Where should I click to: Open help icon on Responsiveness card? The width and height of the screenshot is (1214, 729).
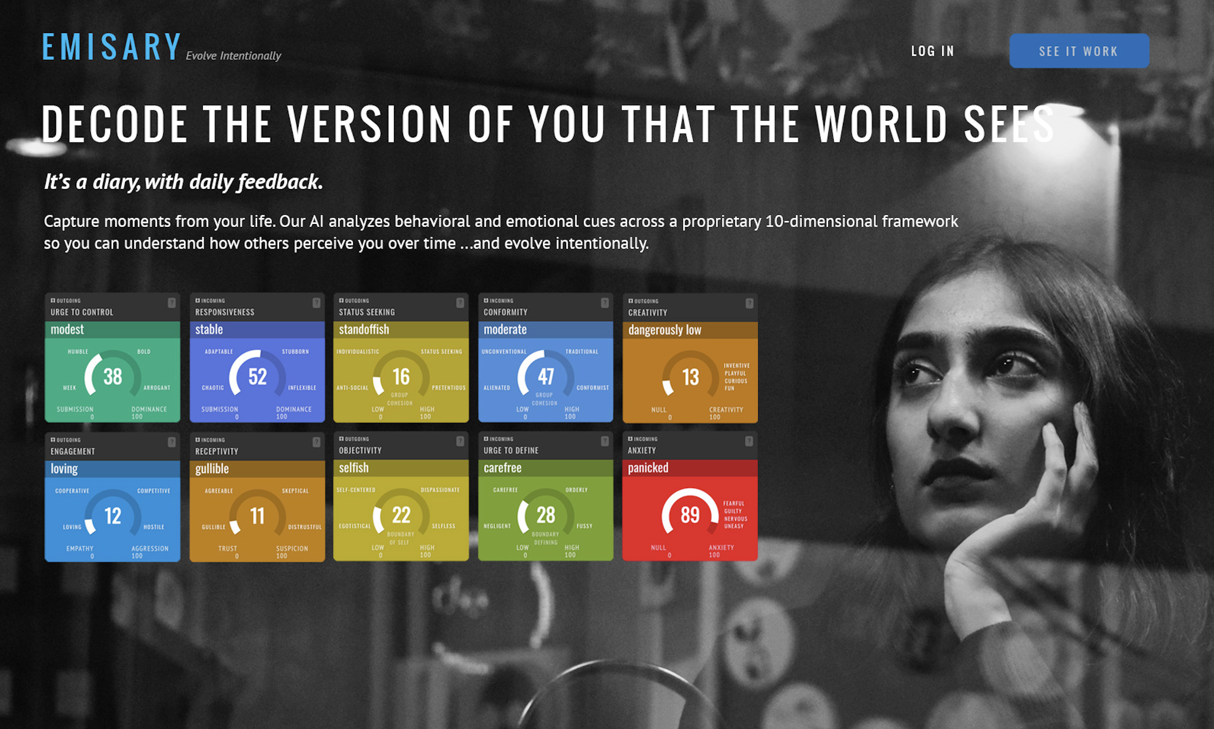click(316, 303)
